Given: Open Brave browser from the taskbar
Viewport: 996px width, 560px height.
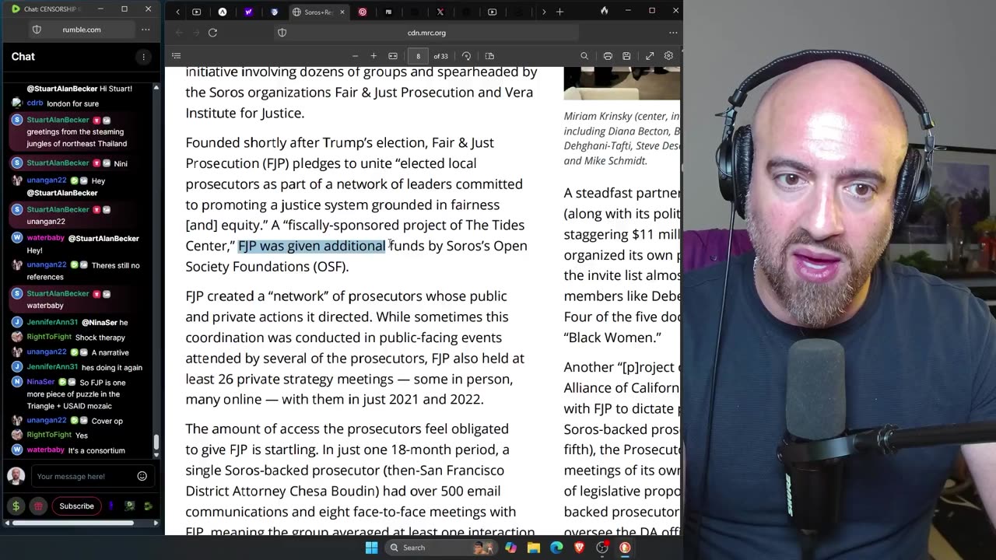Looking at the screenshot, I should (580, 548).
